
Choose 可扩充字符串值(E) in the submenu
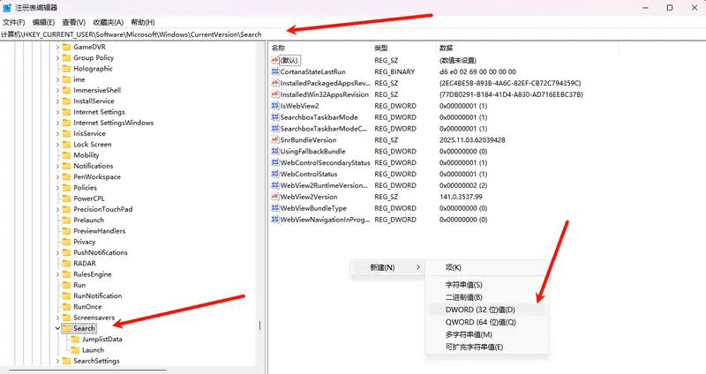pyautogui.click(x=487, y=347)
